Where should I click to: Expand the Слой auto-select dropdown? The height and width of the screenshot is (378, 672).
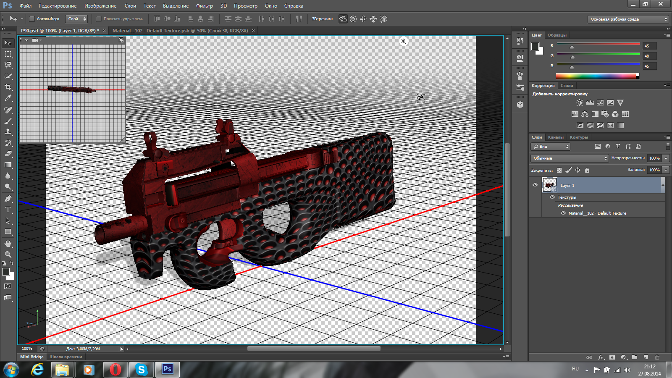click(x=76, y=19)
